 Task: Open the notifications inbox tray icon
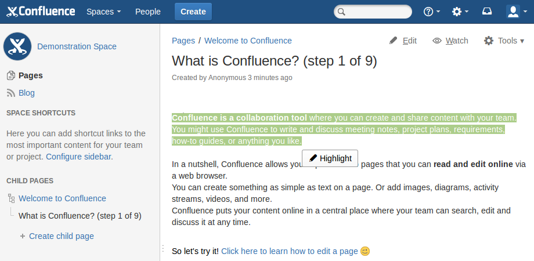487,12
